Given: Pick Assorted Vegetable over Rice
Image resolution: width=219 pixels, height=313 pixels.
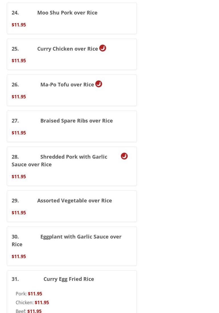Looking at the screenshot, I should 74,200.
